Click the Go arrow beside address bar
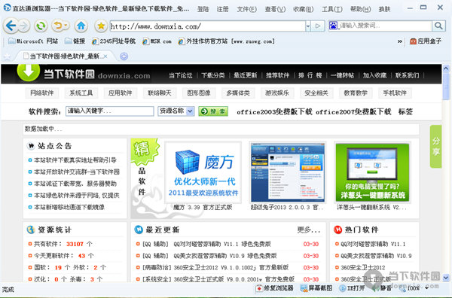This screenshot has width=452, height=298. point(318,26)
